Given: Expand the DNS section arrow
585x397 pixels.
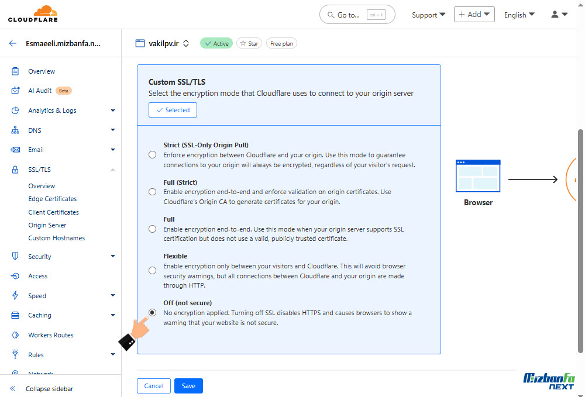Looking at the screenshot, I should click(113, 130).
